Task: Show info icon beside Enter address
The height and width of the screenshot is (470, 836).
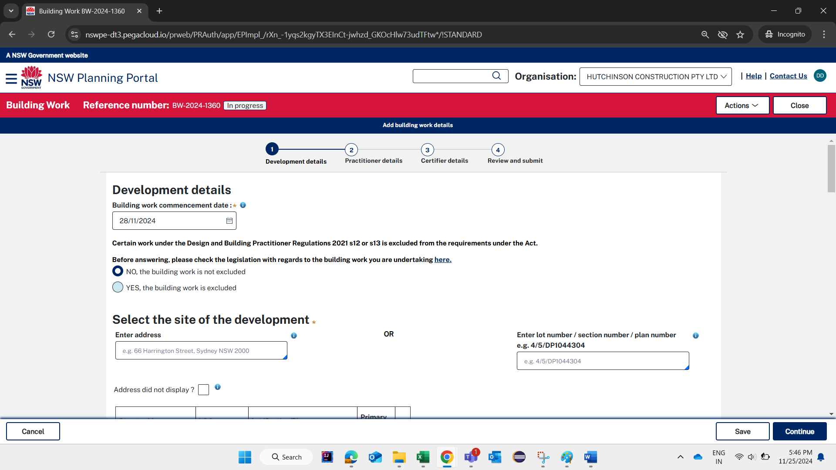Action: [x=294, y=336]
